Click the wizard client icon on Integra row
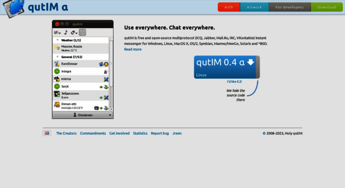This screenshot has height=188, width=345. pyautogui.click(x=106, y=72)
